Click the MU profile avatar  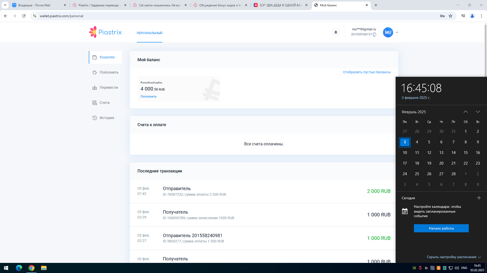(388, 32)
